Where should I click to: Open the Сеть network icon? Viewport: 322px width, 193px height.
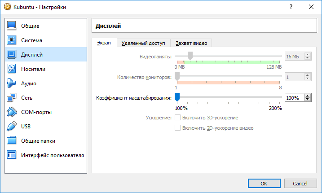11,97
